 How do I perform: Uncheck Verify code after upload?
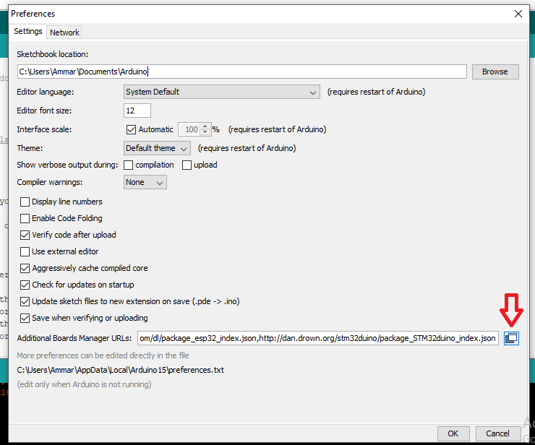coord(25,235)
